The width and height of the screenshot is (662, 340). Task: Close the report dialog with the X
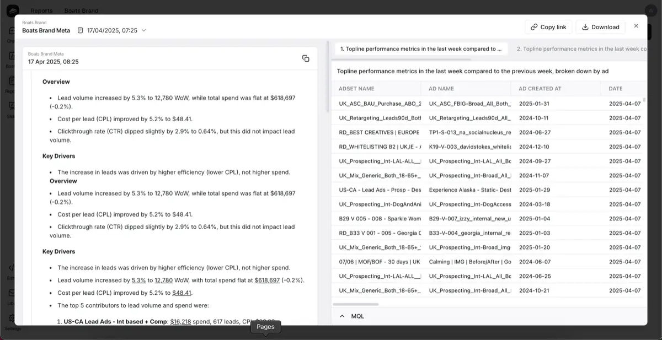pyautogui.click(x=636, y=26)
